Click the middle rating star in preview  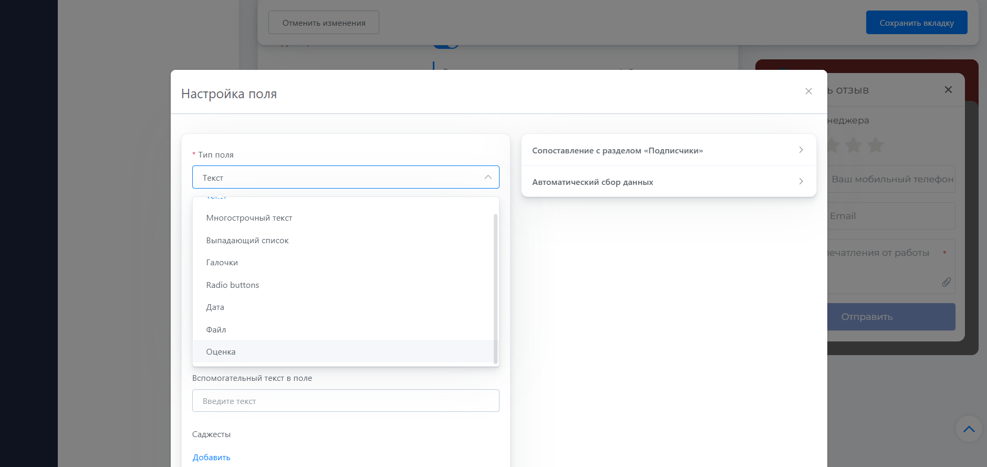click(854, 145)
